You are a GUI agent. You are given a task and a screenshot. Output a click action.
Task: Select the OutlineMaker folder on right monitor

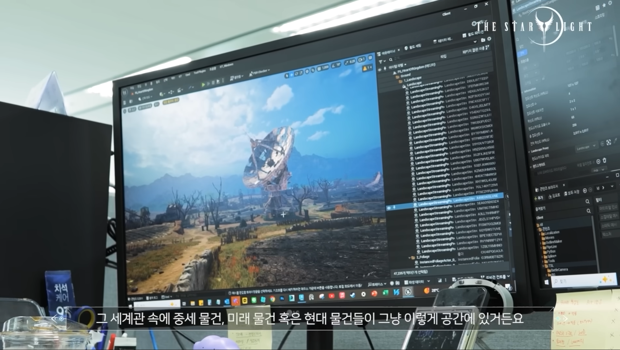pyautogui.click(x=552, y=242)
